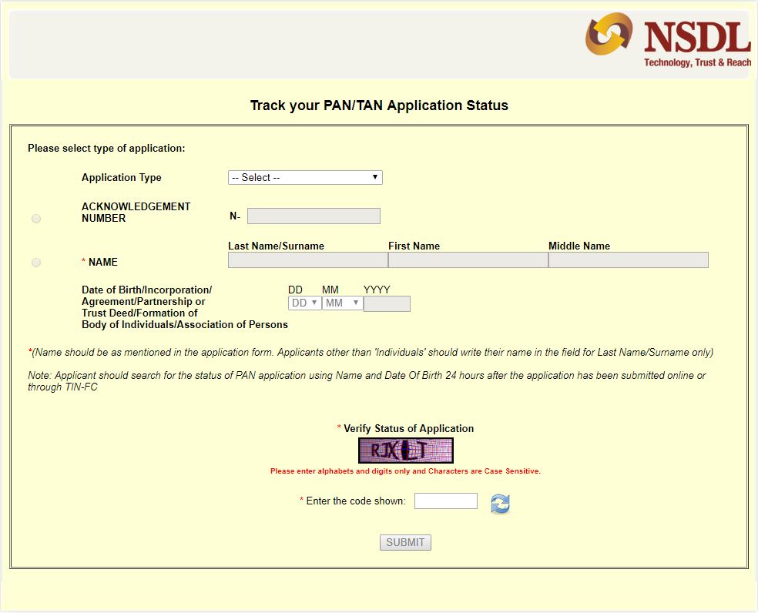The image size is (758, 613).
Task: Expand the DD day dropdown
Action: click(304, 303)
